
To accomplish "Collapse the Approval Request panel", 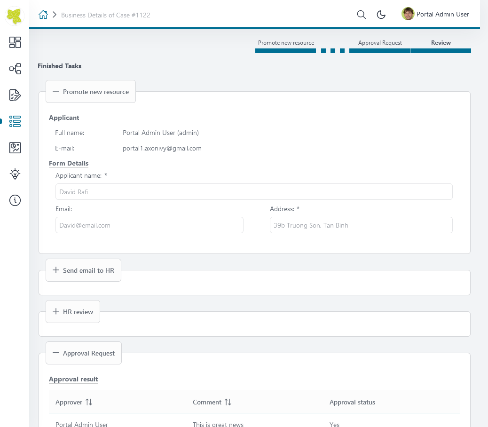I will [x=84, y=353].
